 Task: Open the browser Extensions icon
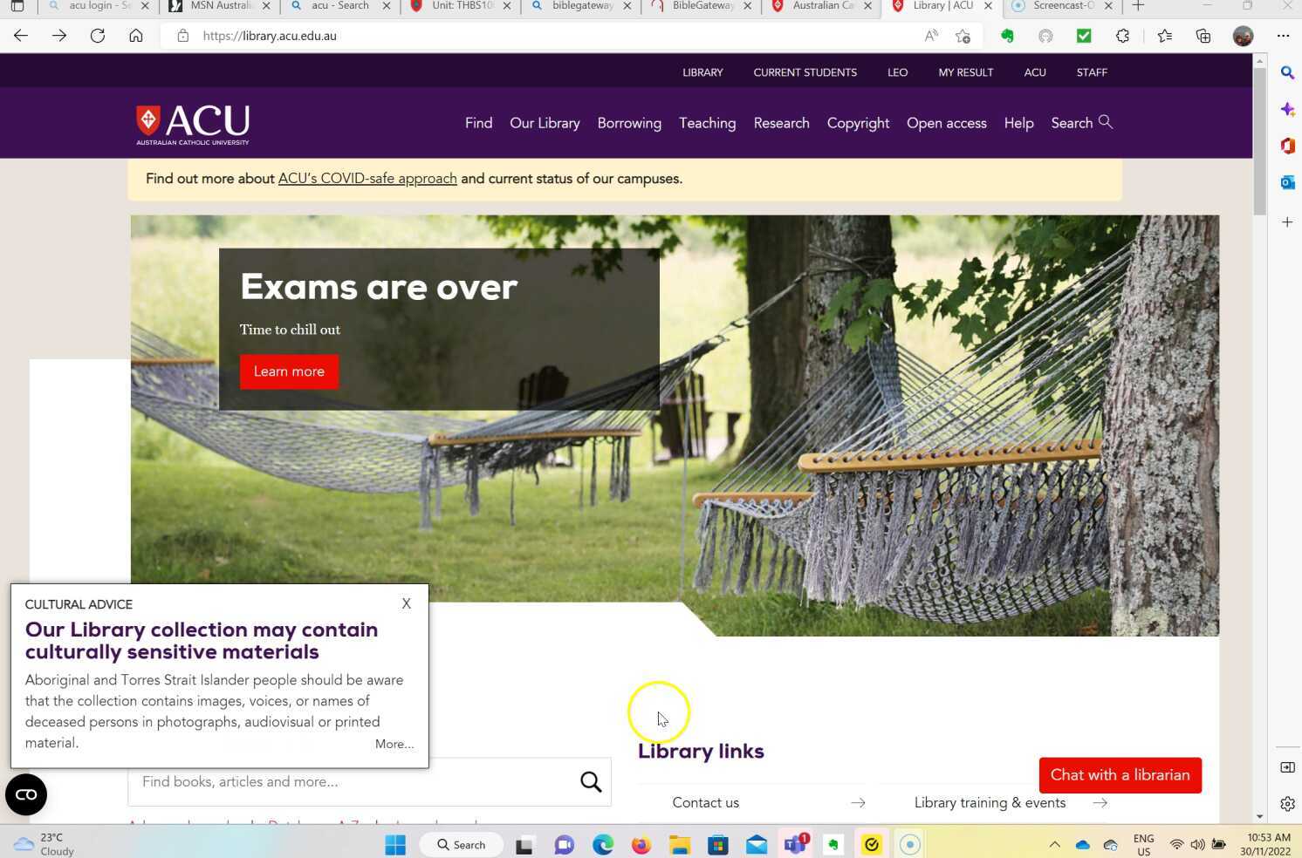(x=1123, y=36)
